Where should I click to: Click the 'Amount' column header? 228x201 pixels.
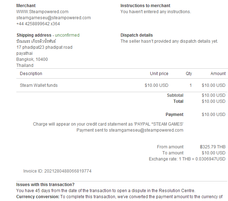[218, 74]
